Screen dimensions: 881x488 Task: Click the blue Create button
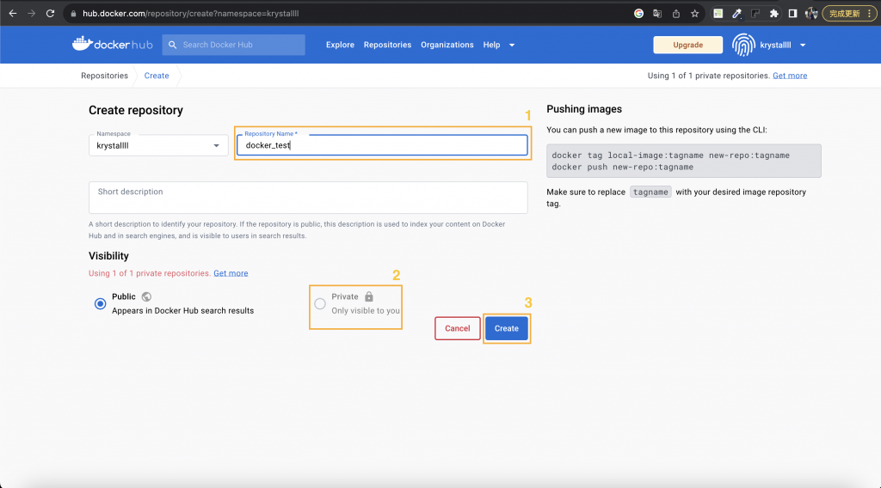(506, 328)
